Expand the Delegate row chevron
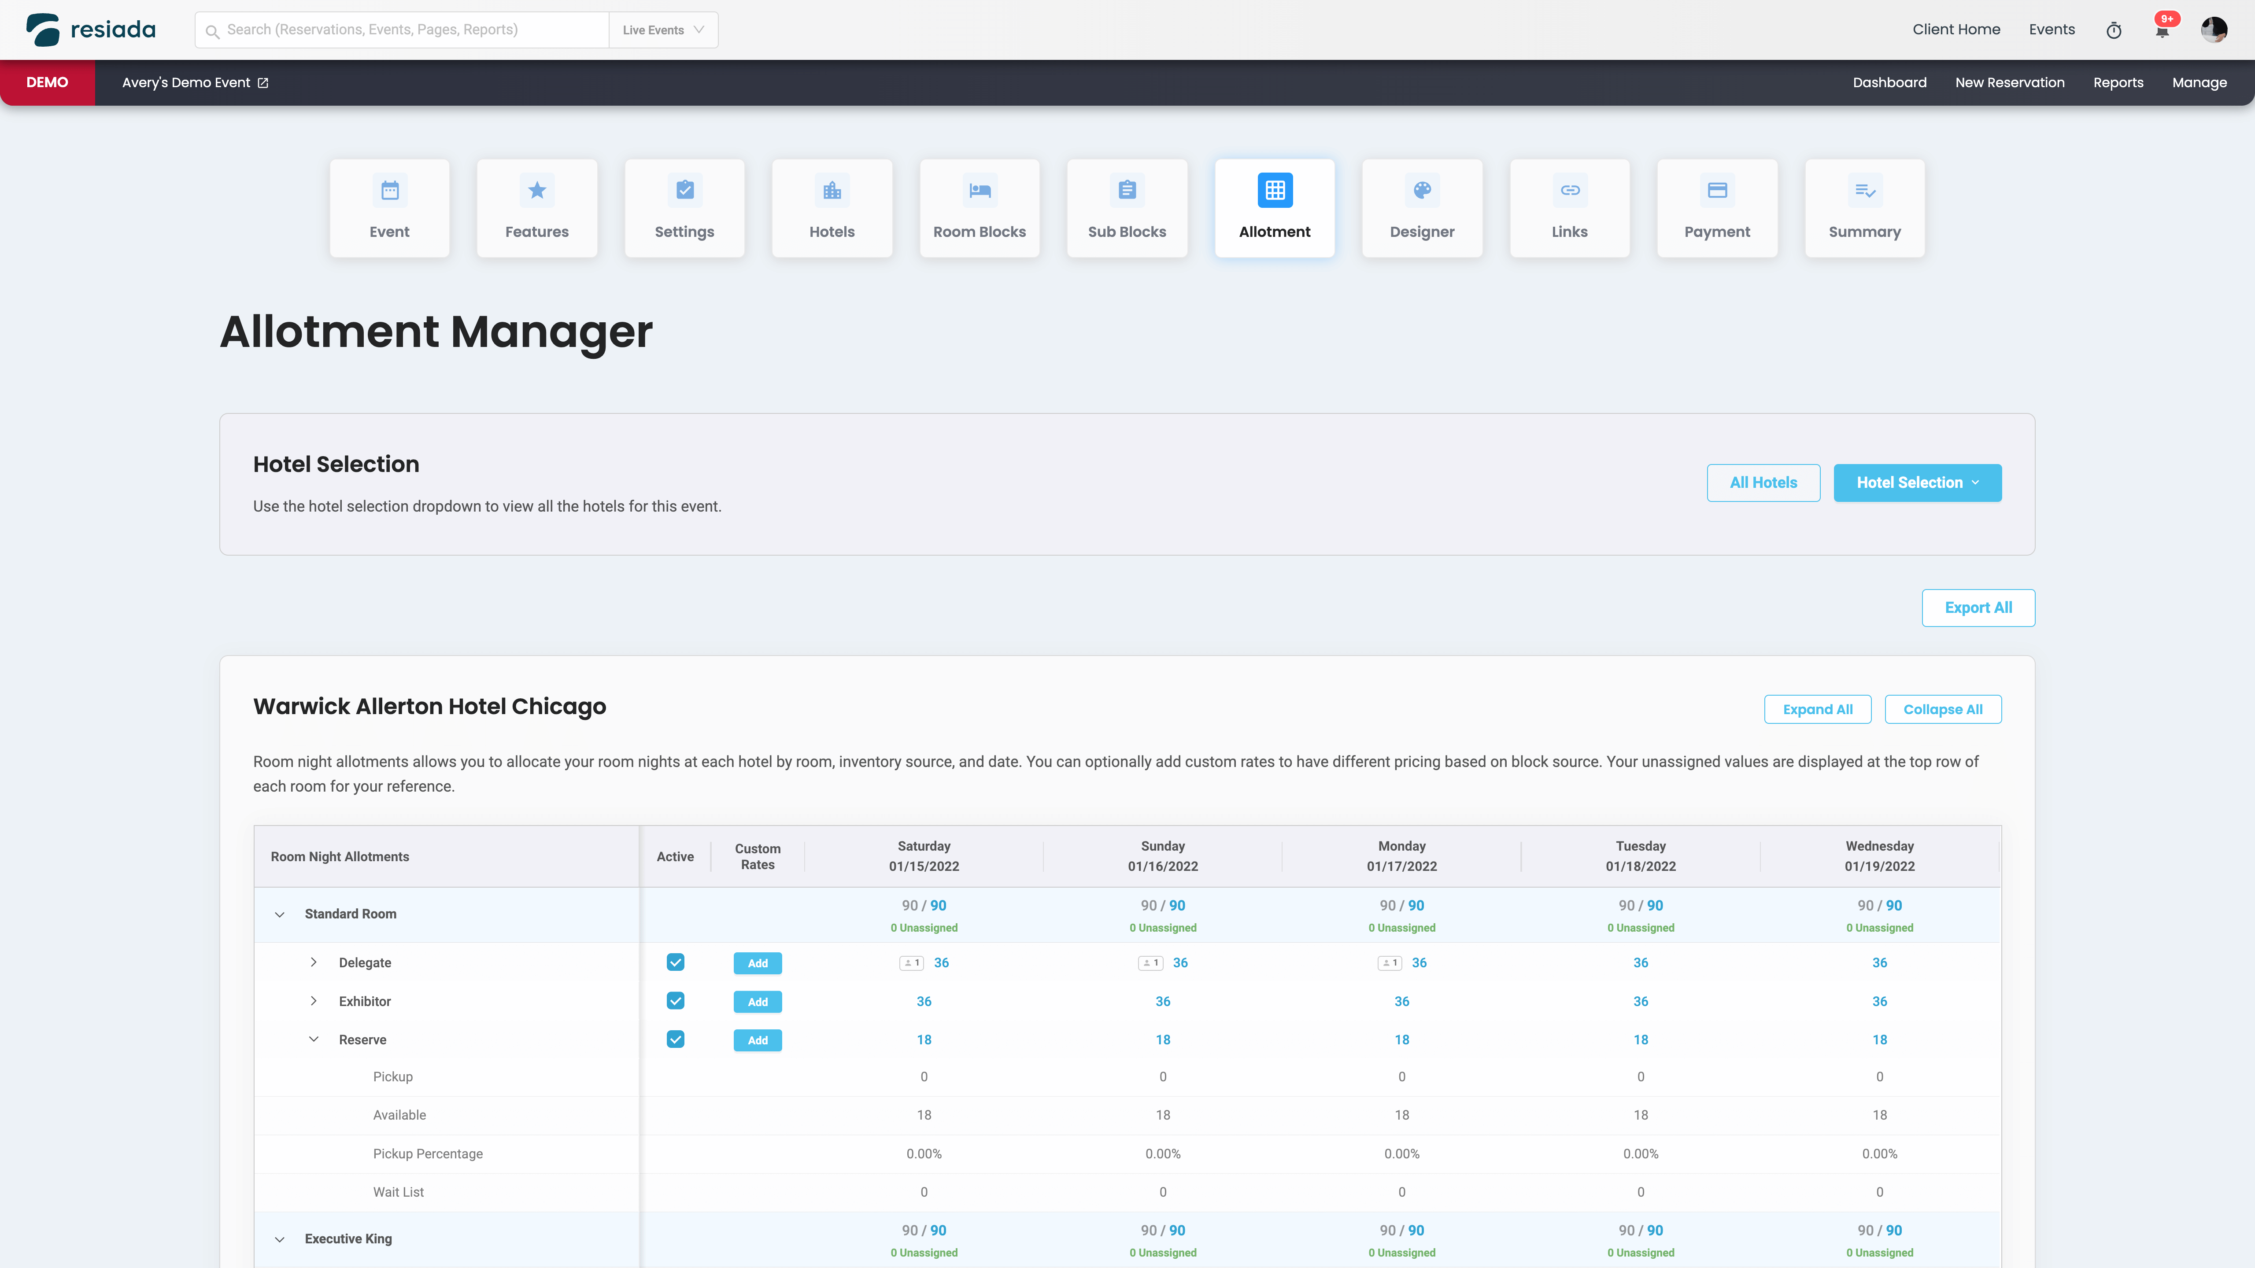 pyautogui.click(x=314, y=962)
